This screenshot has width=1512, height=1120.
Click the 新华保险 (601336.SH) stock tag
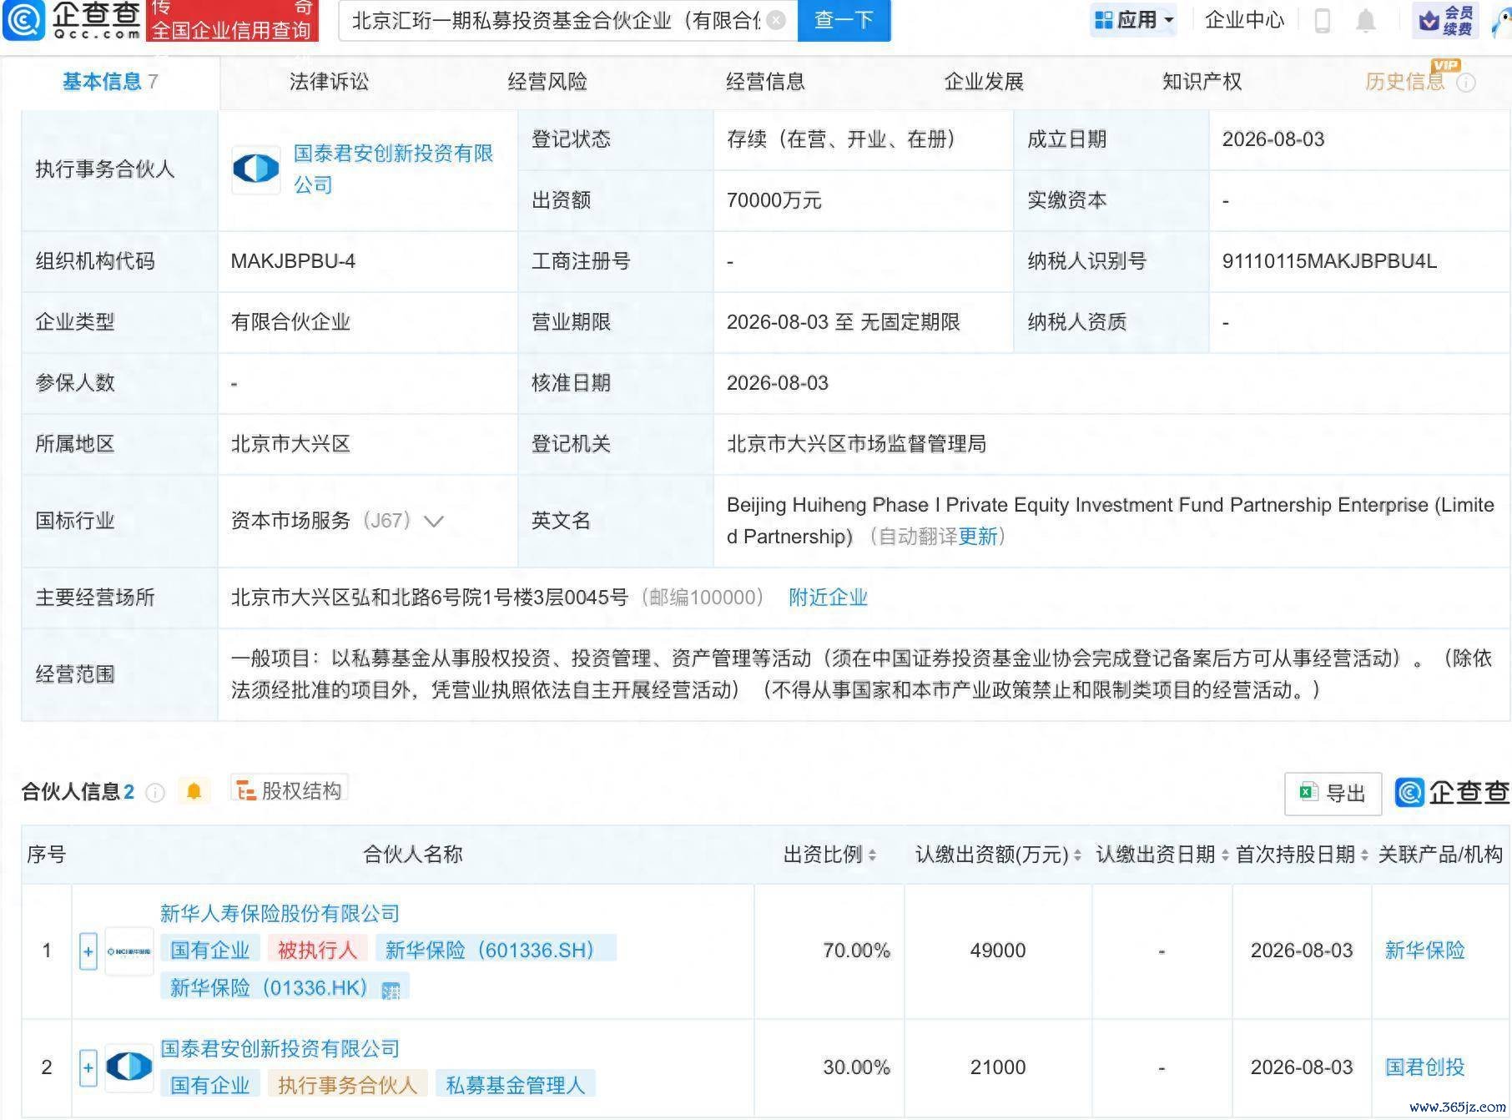496,950
